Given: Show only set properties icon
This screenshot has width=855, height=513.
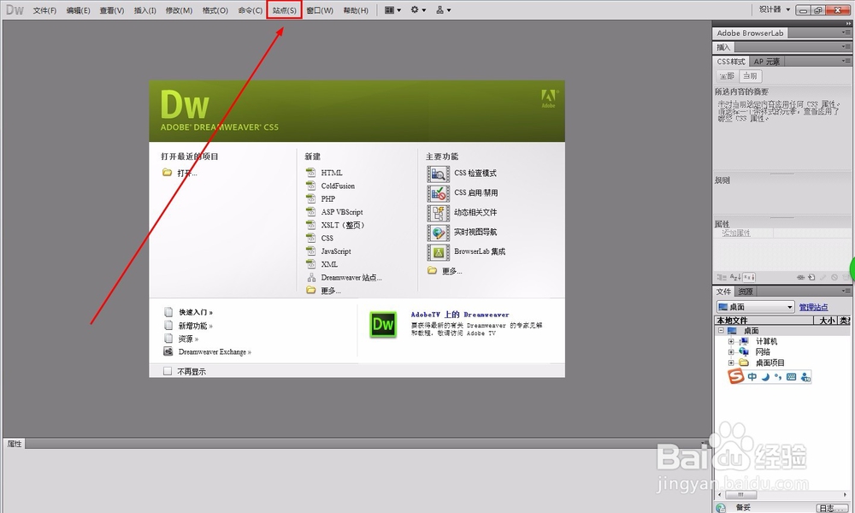Looking at the screenshot, I should point(749,278).
